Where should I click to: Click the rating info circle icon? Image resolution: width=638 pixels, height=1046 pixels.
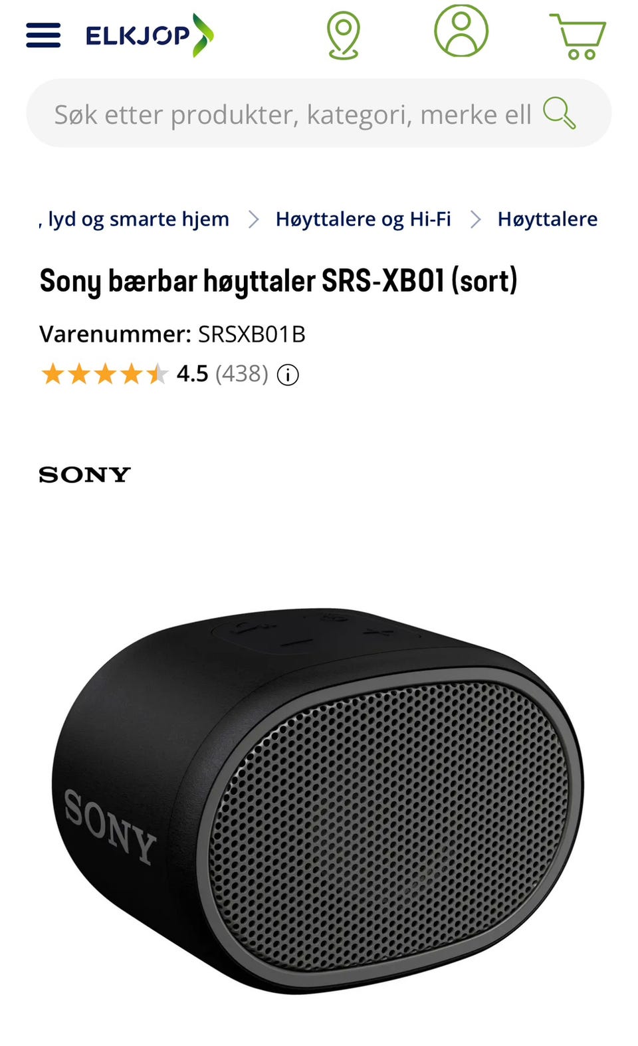coord(288,375)
